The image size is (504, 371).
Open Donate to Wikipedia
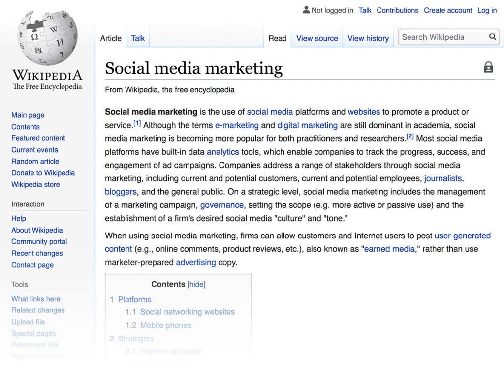(x=43, y=173)
